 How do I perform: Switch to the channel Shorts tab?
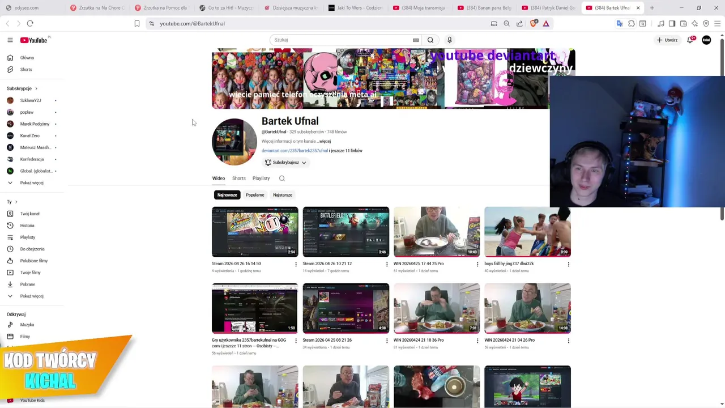239,178
